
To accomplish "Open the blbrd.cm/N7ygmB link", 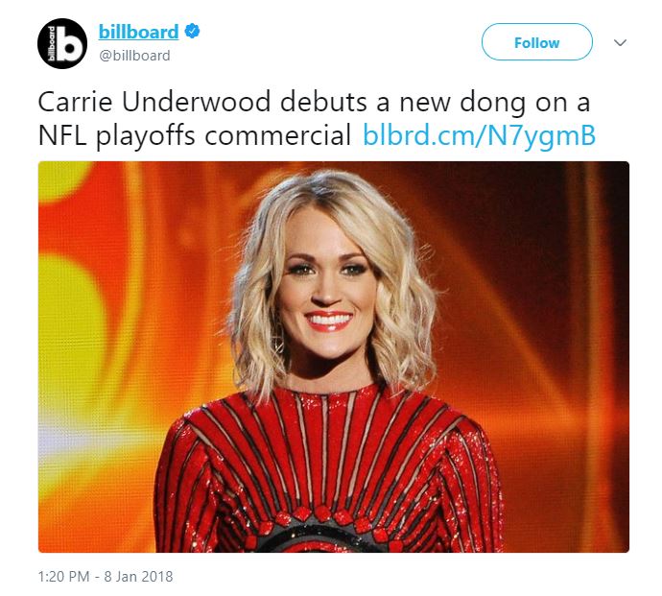I will (x=479, y=135).
